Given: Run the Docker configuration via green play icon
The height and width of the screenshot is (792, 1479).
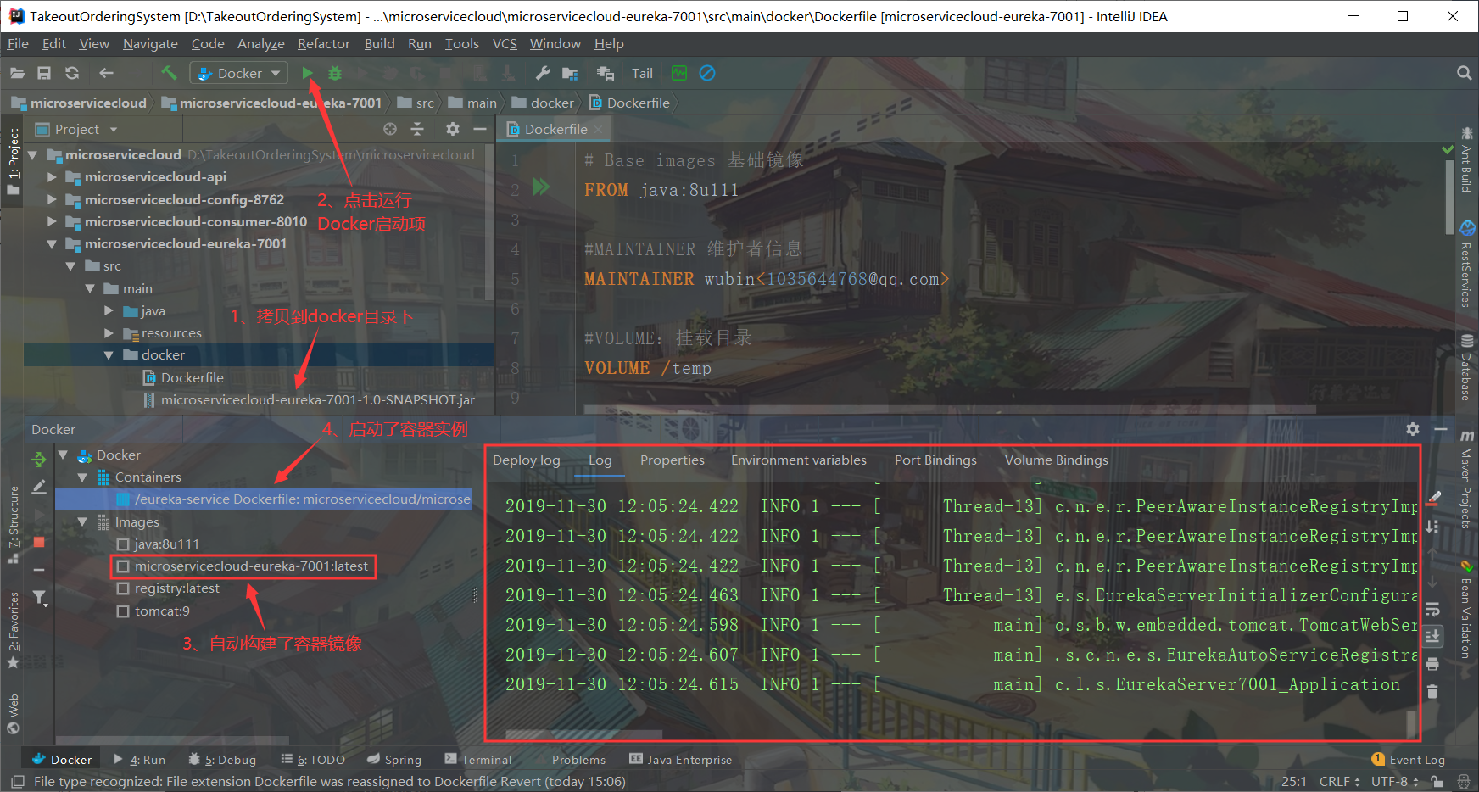Looking at the screenshot, I should 308,73.
